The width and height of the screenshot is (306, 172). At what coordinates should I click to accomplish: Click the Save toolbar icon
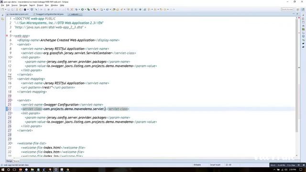coord(9,10)
